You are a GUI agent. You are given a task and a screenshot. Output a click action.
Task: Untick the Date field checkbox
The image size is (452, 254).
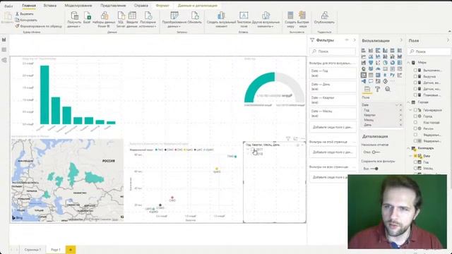pyautogui.click(x=415, y=156)
